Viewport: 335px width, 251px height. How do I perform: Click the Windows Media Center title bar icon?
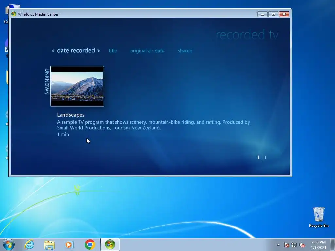(x=14, y=14)
